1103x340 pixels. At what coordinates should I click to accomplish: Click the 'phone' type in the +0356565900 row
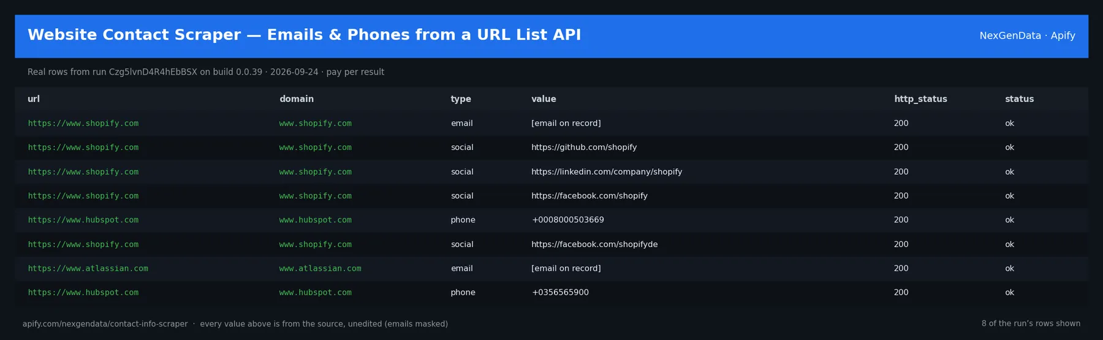point(463,292)
